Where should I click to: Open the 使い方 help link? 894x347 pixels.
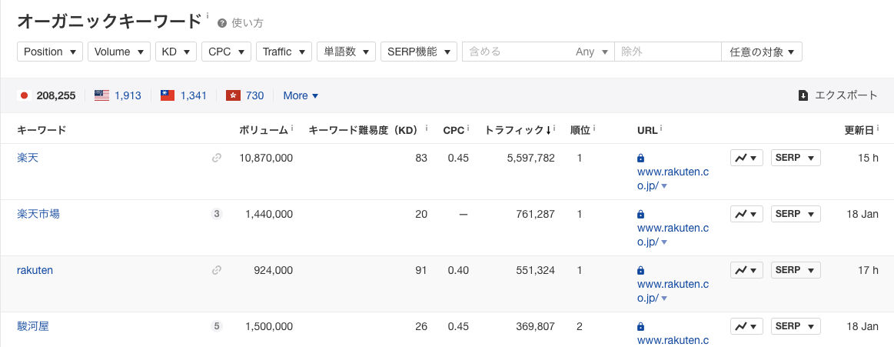coord(240,23)
